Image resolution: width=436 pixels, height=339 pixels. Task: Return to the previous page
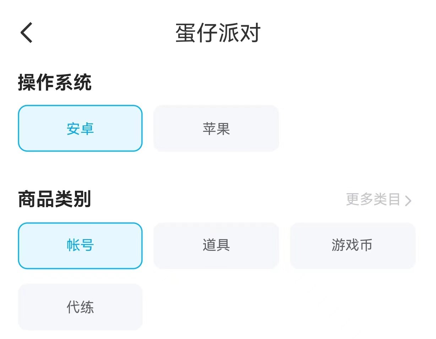pyautogui.click(x=26, y=33)
